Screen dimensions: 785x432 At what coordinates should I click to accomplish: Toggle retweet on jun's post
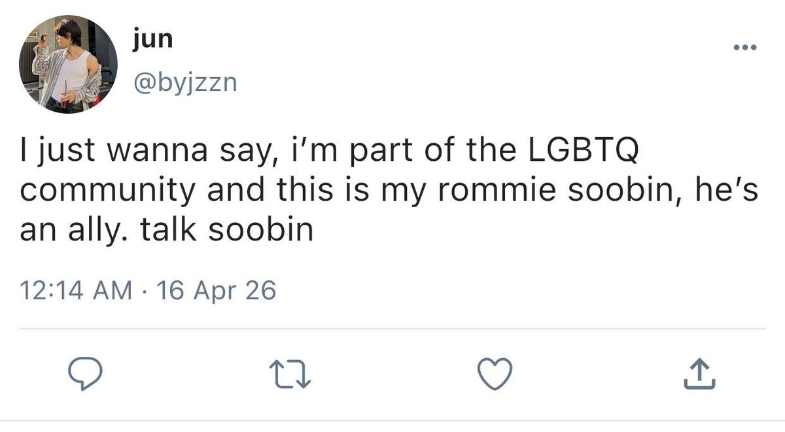coord(289,375)
